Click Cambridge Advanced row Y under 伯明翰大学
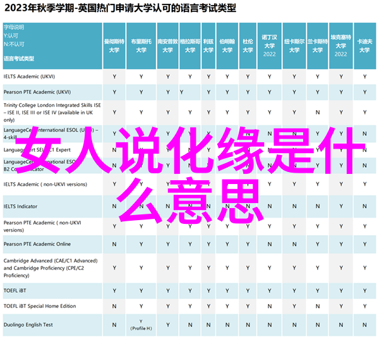Viewport: 379px width, 339px height. 227,268
